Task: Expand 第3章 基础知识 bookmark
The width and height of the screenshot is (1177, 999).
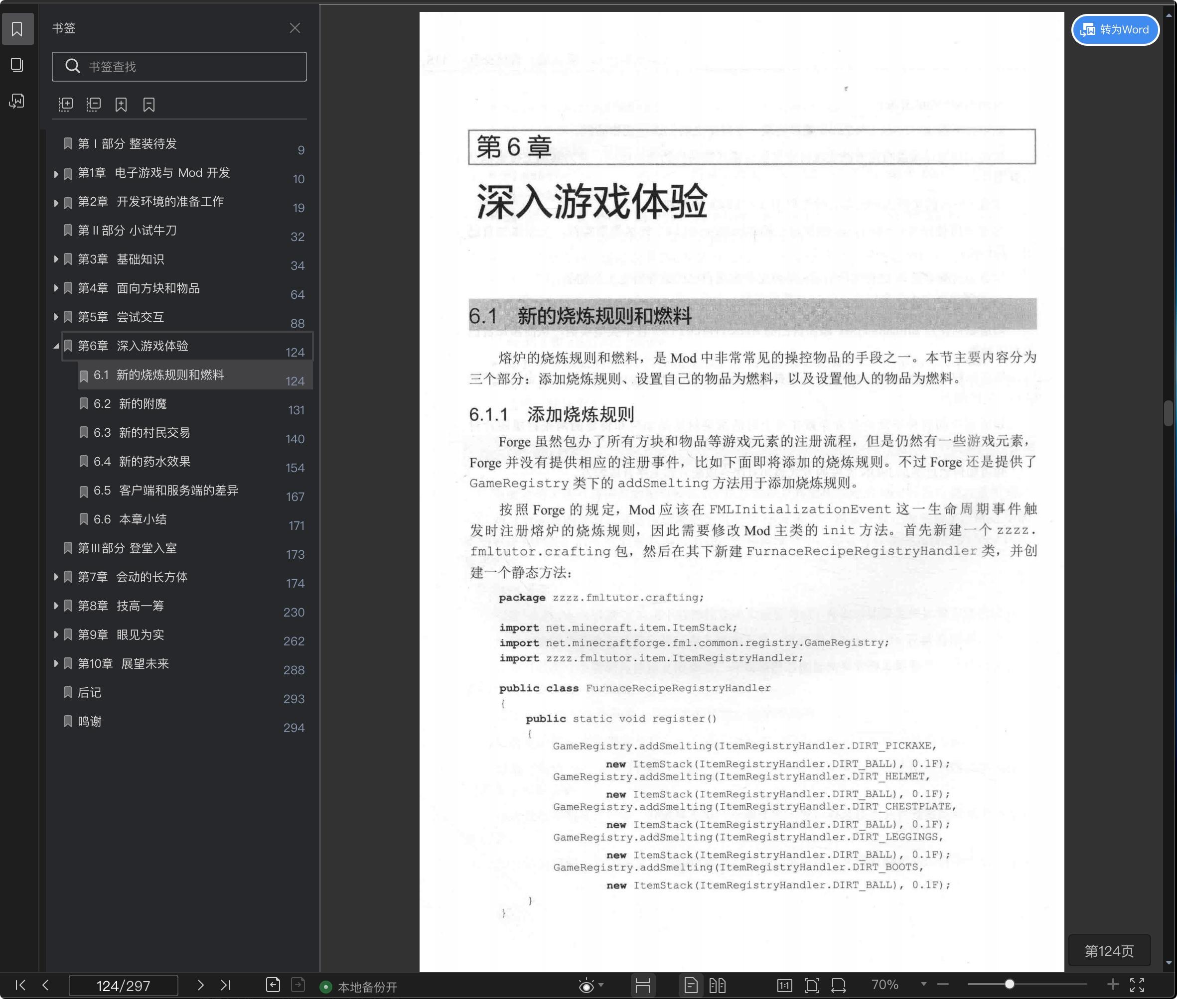Action: 56,259
